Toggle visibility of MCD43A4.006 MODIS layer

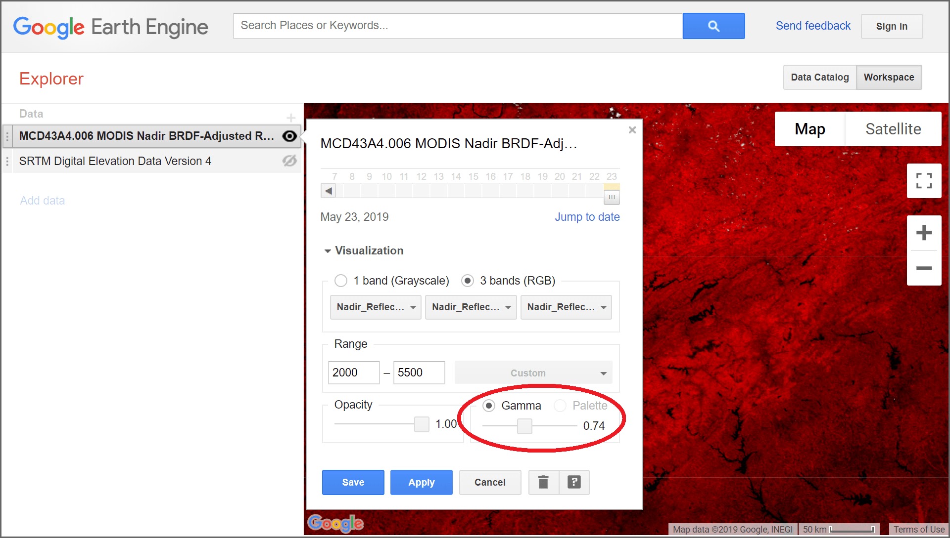[x=290, y=136]
